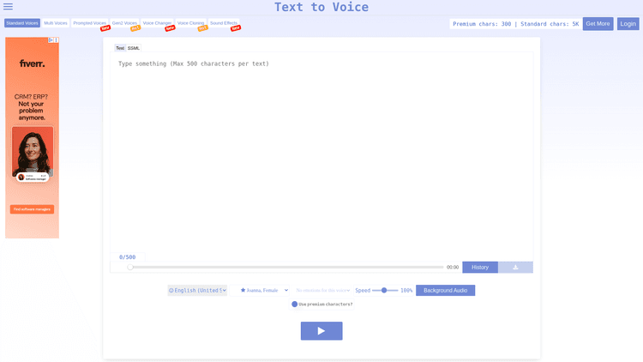Click the Premium chars and Standard chars counter
This screenshot has height=362, width=643.
point(515,24)
